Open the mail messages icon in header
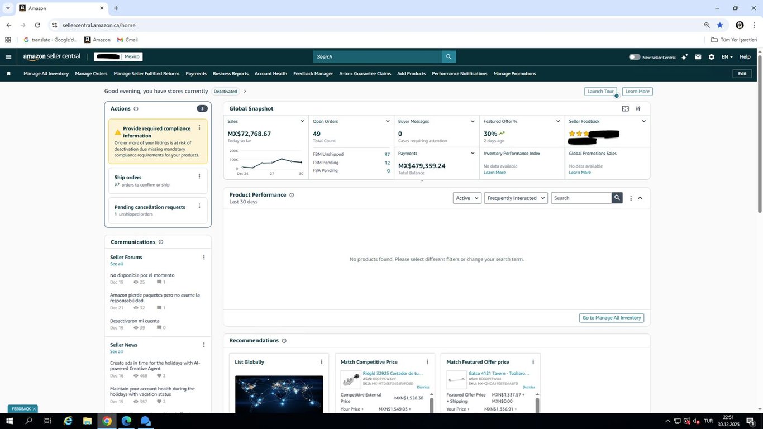The image size is (763, 429). click(x=698, y=57)
